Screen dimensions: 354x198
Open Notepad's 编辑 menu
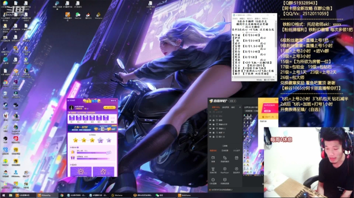tap(242, 19)
